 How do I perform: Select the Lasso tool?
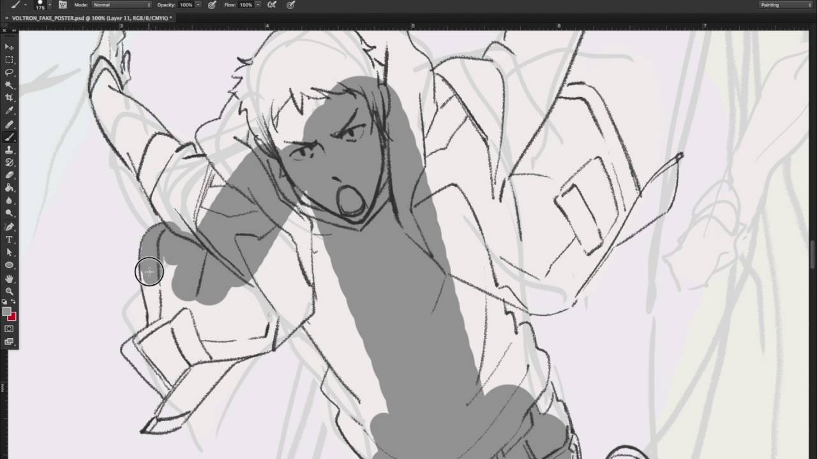click(10, 72)
